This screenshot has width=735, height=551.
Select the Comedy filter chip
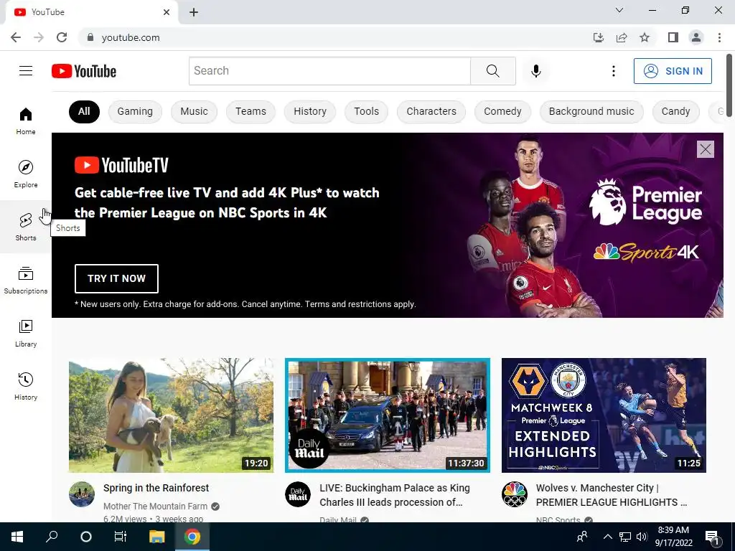click(x=502, y=111)
